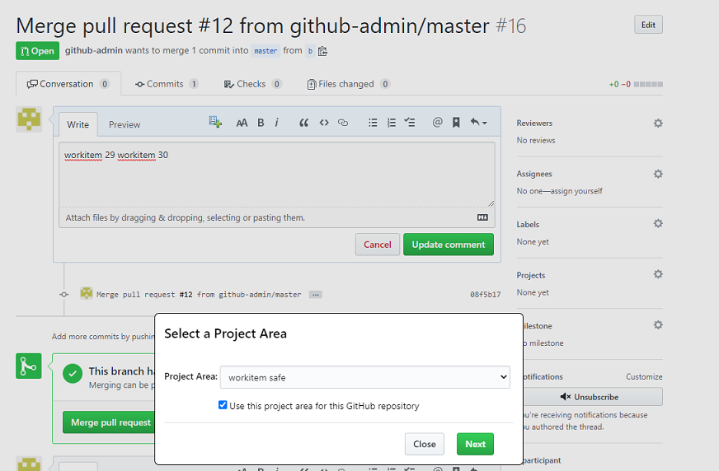Mention a user with the @ icon
This screenshot has height=471, width=719.
(x=438, y=122)
